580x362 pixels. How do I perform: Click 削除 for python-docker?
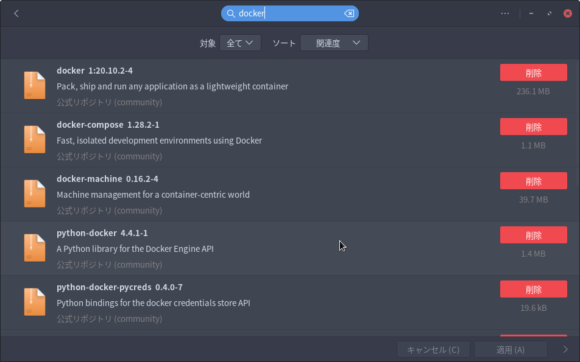534,235
